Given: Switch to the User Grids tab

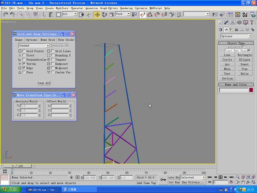Looking at the screenshot, I should [x=66, y=40].
